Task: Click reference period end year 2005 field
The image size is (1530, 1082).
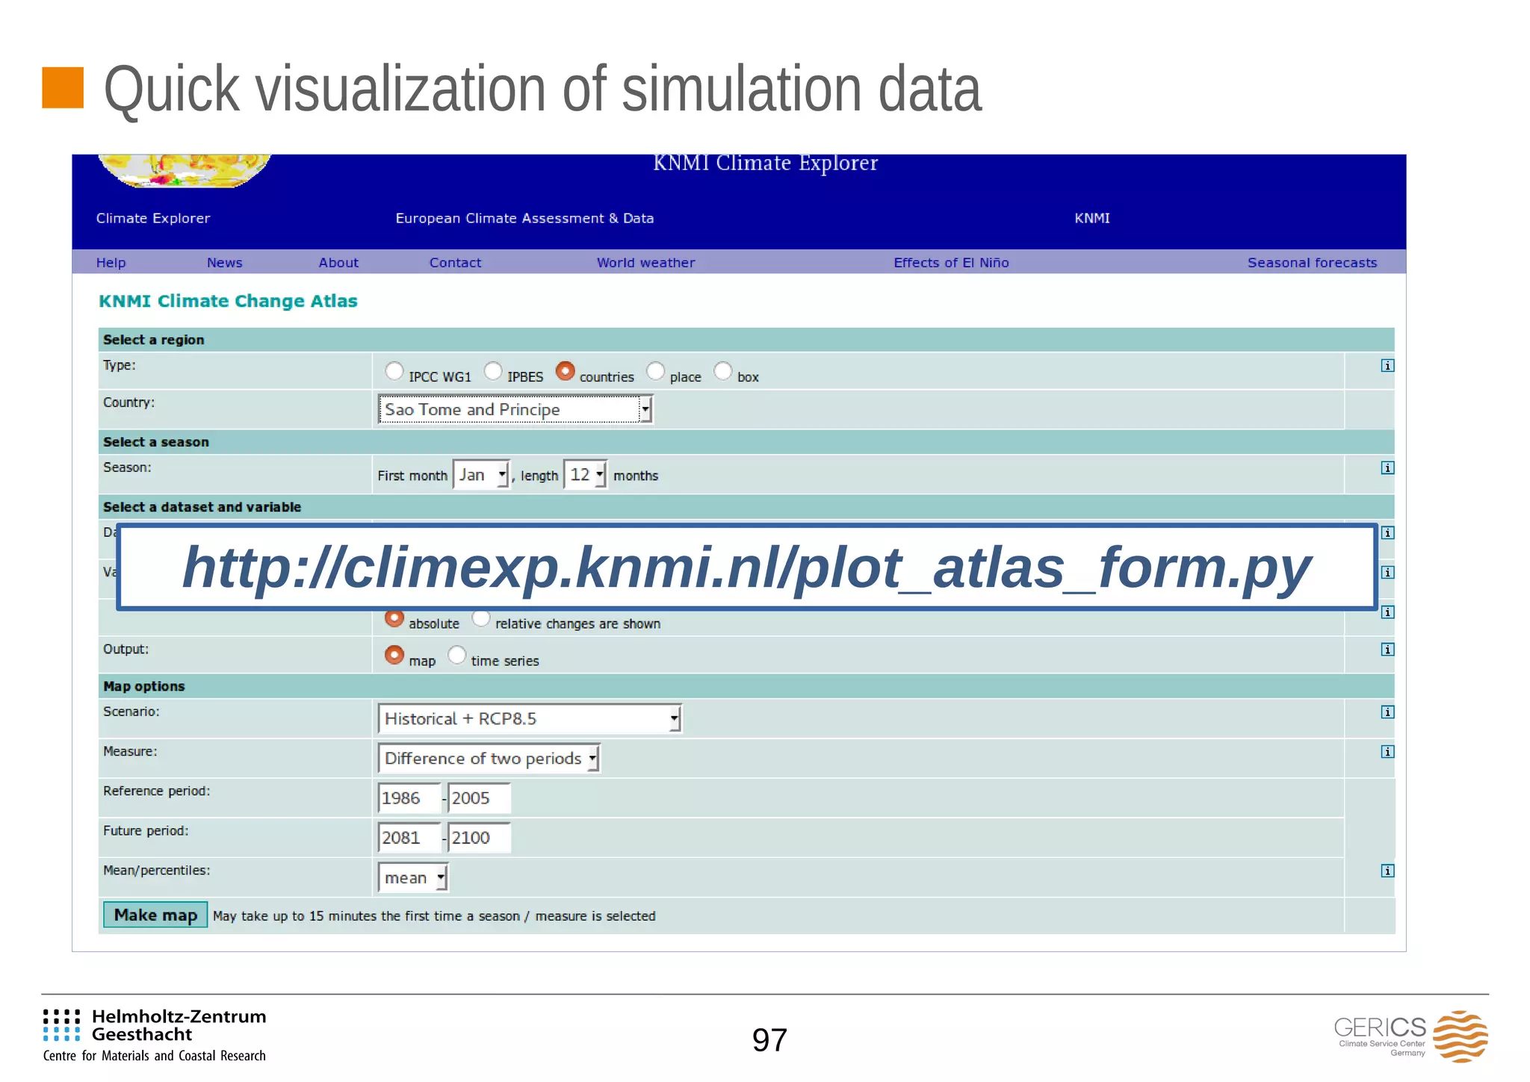Action: pyautogui.click(x=479, y=798)
